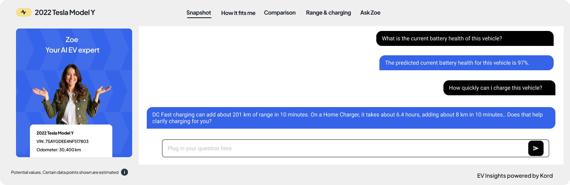Click the send arrow button
This screenshot has width=570, height=185.
pyautogui.click(x=536, y=148)
